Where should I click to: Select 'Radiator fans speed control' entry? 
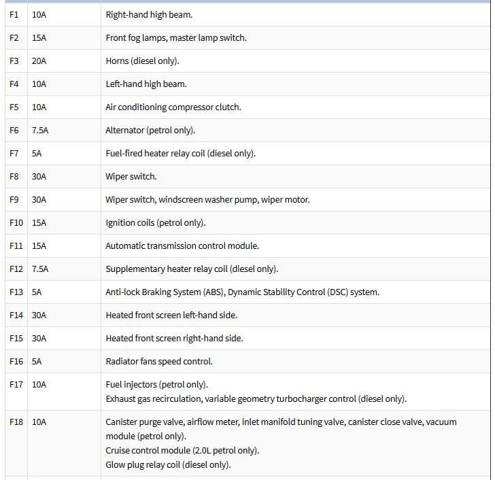point(158,361)
